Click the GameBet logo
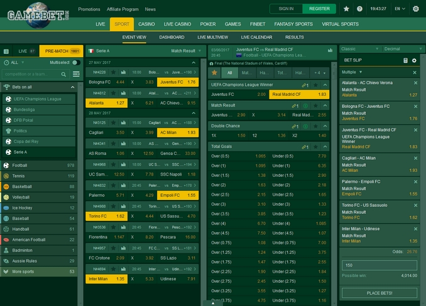 pyautogui.click(x=38, y=16)
